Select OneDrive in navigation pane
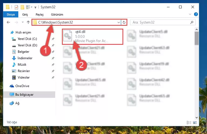207x134 pixels. tap(19, 86)
